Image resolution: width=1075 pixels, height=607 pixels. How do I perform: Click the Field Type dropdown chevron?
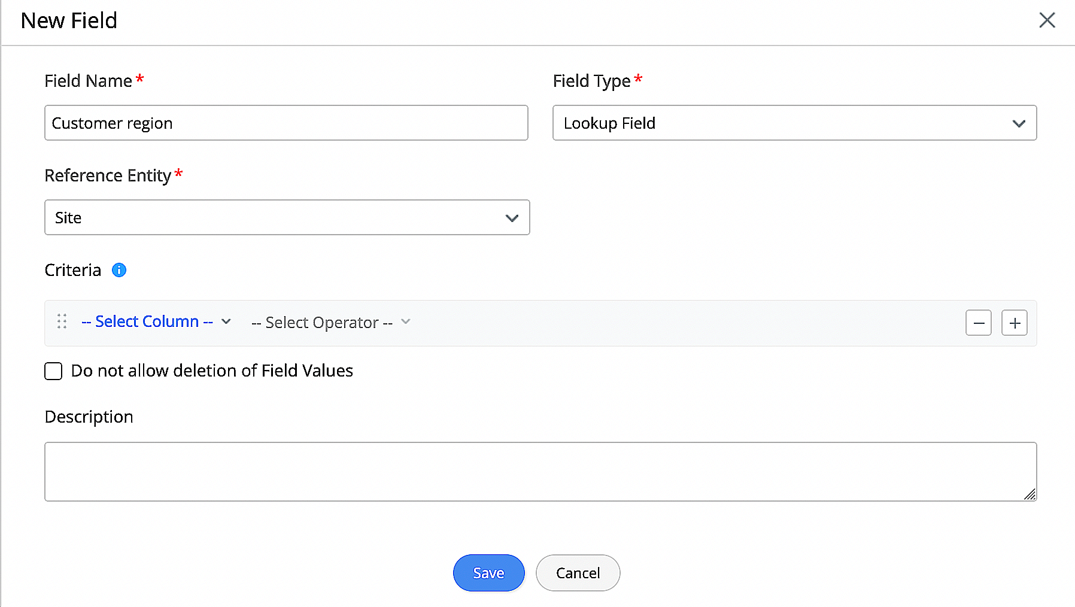point(1019,123)
